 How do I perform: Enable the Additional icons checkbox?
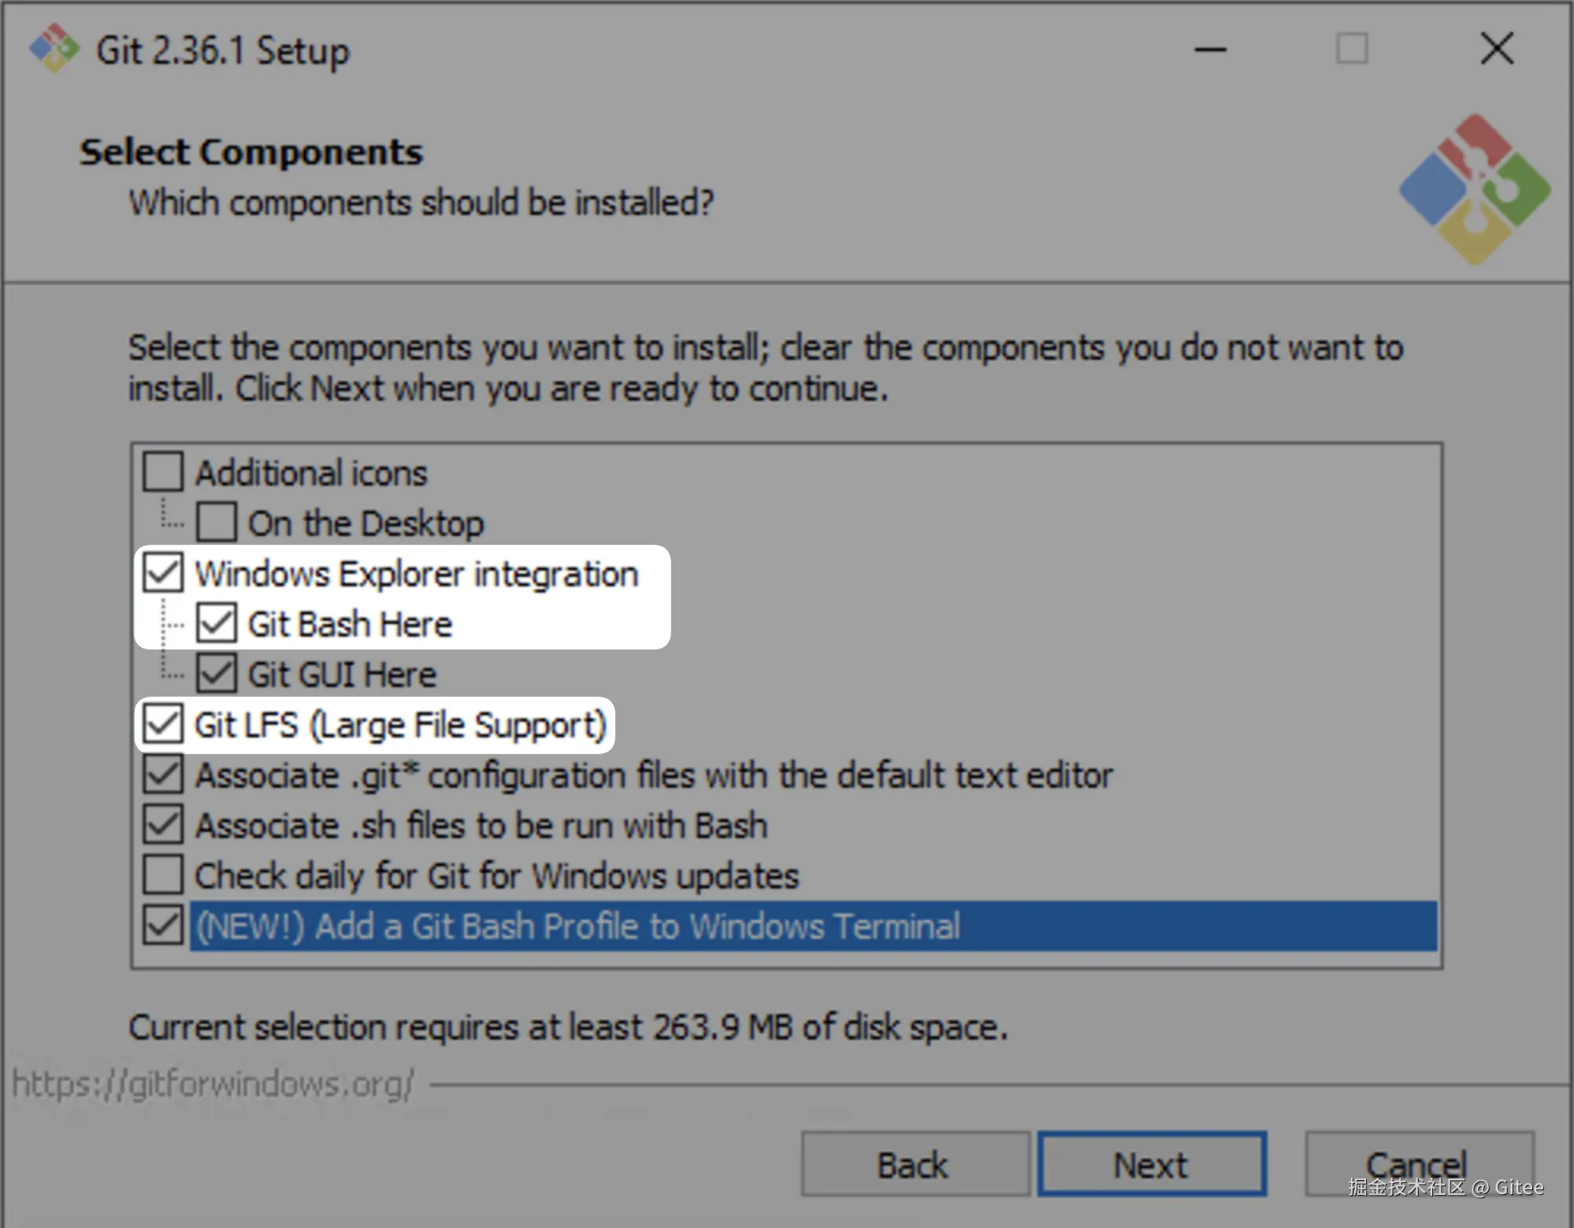163,472
